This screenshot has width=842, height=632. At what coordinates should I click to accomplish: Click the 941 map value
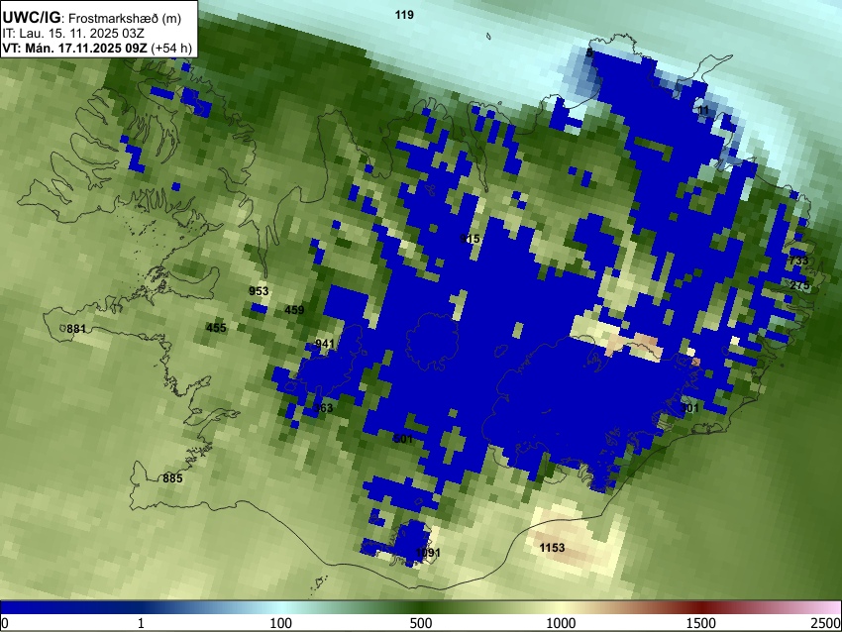[324, 344]
